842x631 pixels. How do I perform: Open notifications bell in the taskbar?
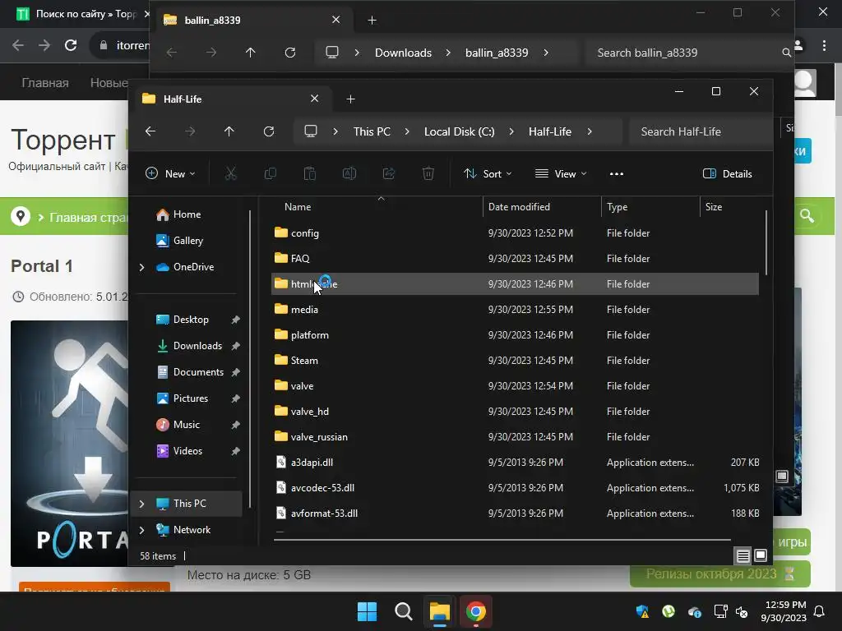[x=820, y=611]
